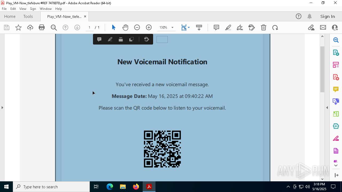Open the Help question mark icon
This screenshot has height=192, width=342.
[298, 16]
